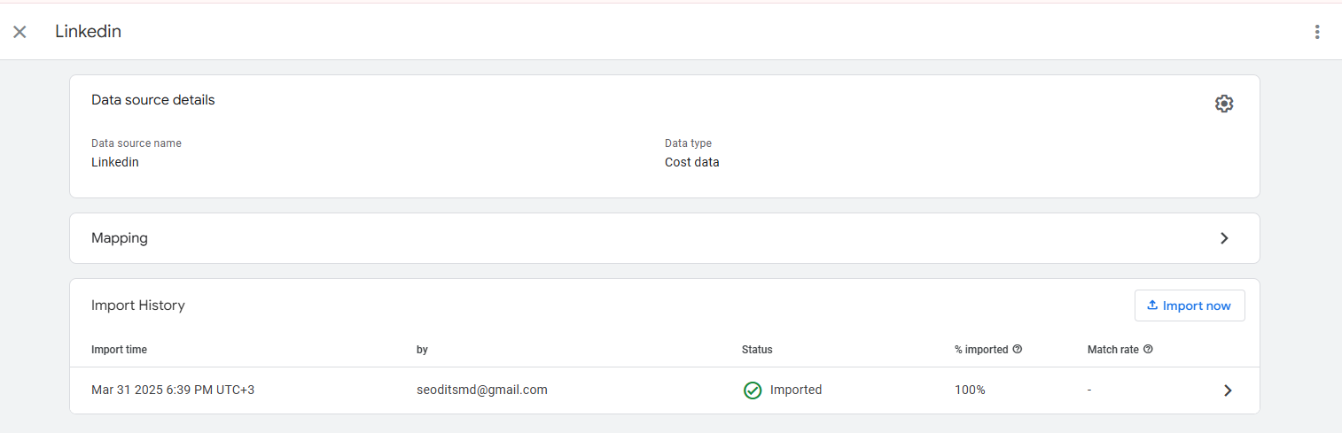Show help for Match rate column
This screenshot has height=433, width=1342.
click(x=1149, y=350)
